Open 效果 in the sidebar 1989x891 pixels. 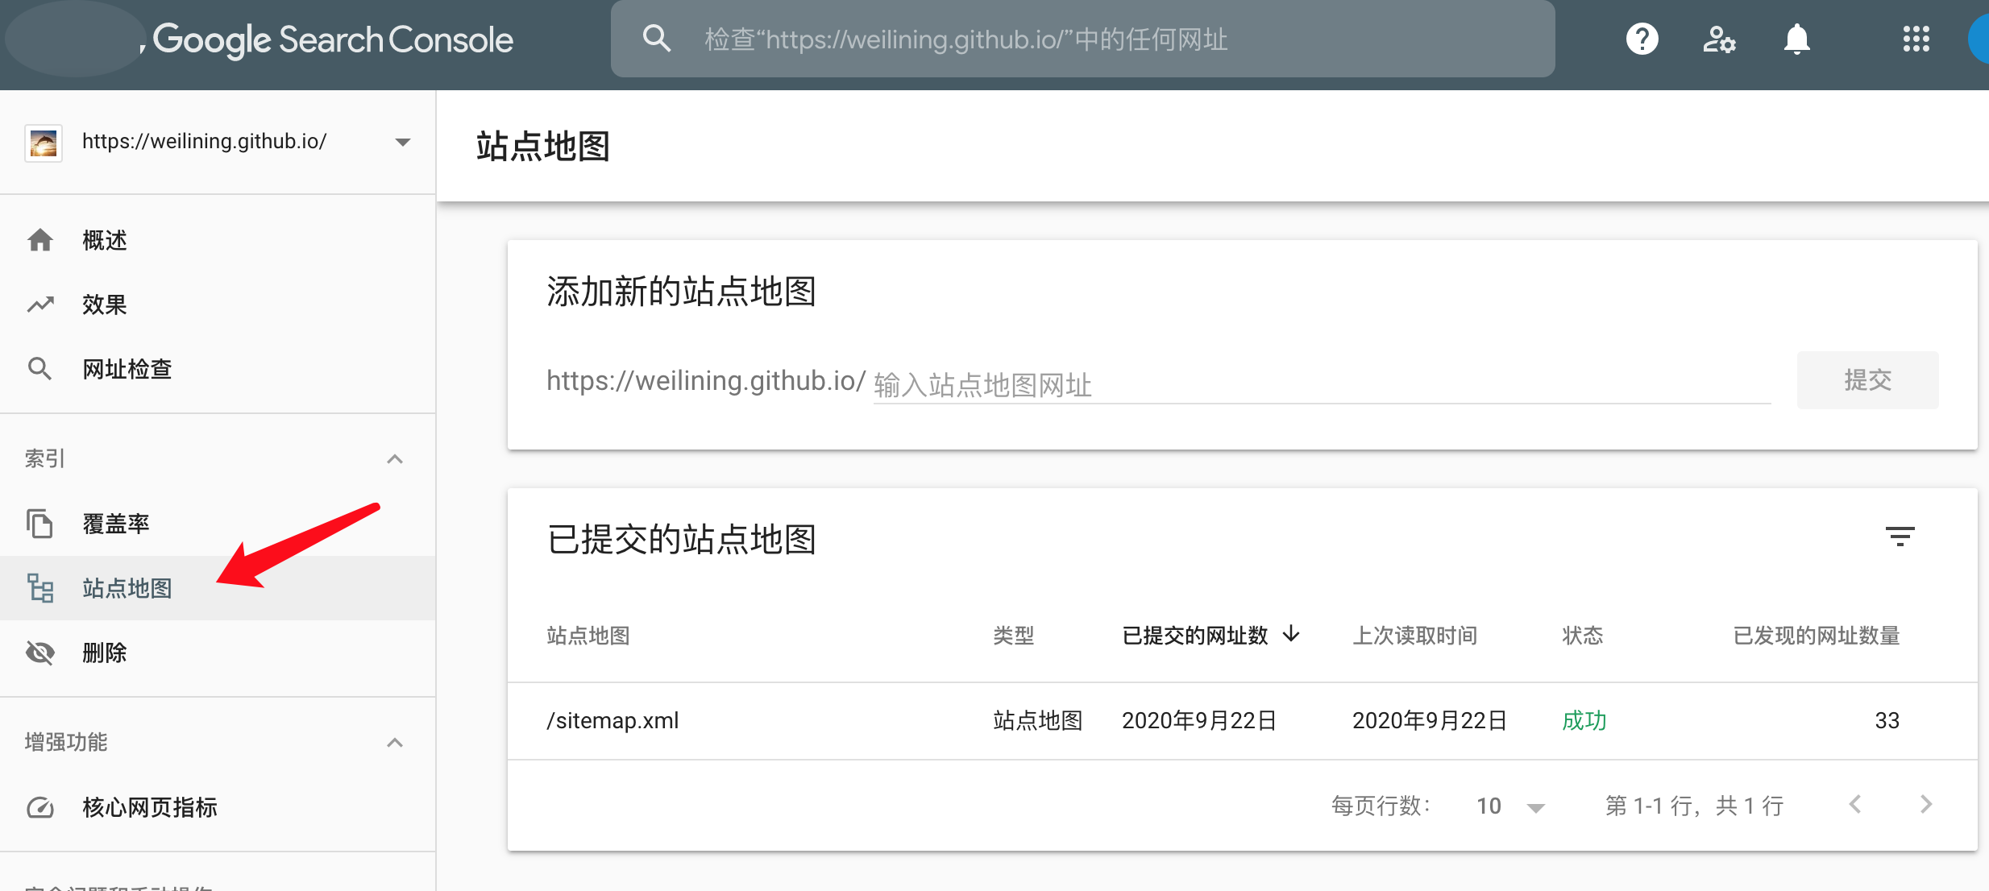(105, 305)
